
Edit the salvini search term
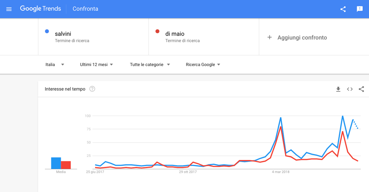click(x=63, y=34)
